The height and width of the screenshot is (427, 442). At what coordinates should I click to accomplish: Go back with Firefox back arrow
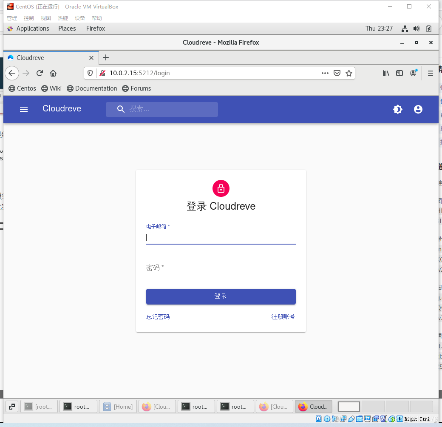click(x=12, y=73)
